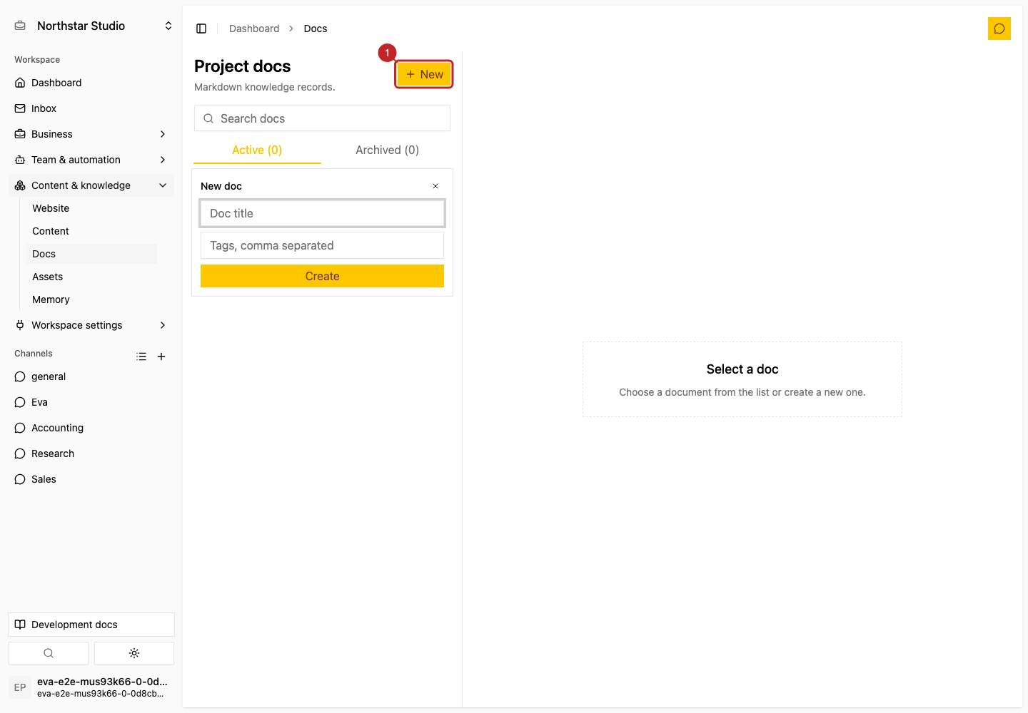Image resolution: width=1028 pixels, height=713 pixels.
Task: Click the Sales channel bubble icon
Action: pyautogui.click(x=20, y=479)
